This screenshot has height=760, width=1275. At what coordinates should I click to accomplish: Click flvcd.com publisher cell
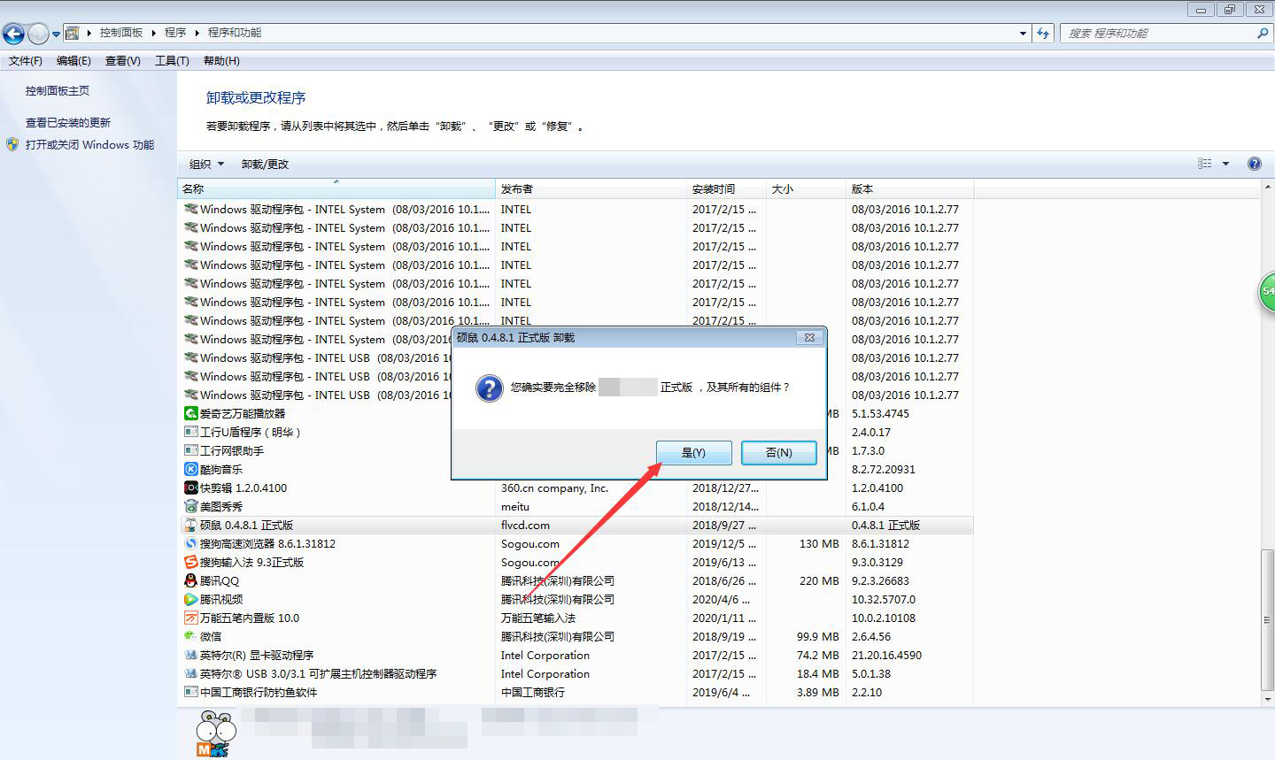coord(525,526)
